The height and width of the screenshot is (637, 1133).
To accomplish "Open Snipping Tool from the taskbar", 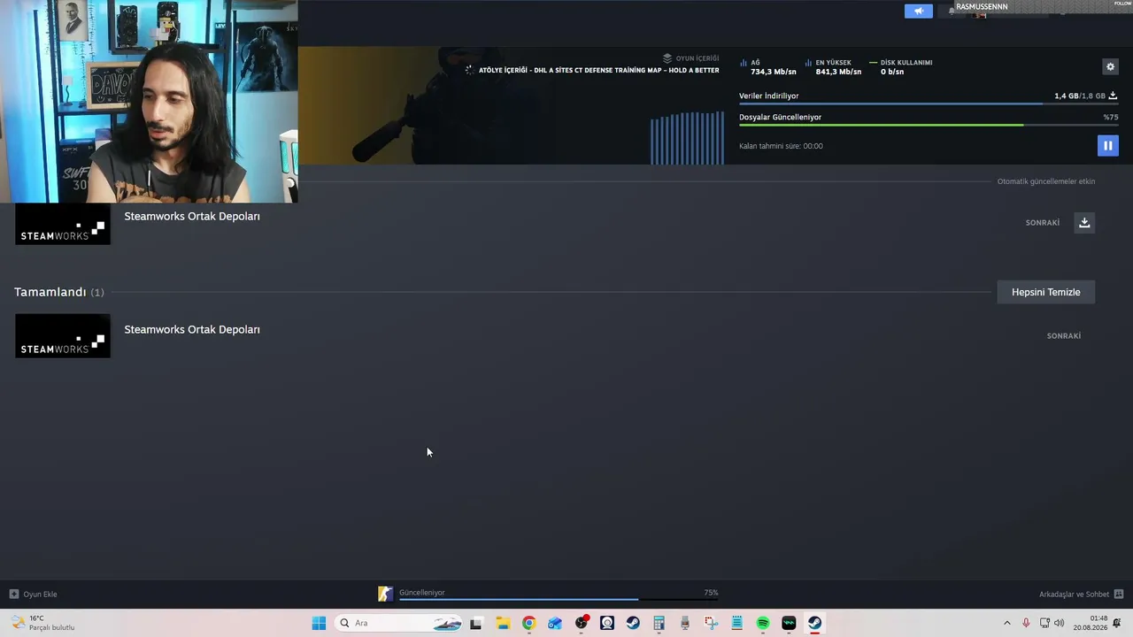I will (x=711, y=623).
